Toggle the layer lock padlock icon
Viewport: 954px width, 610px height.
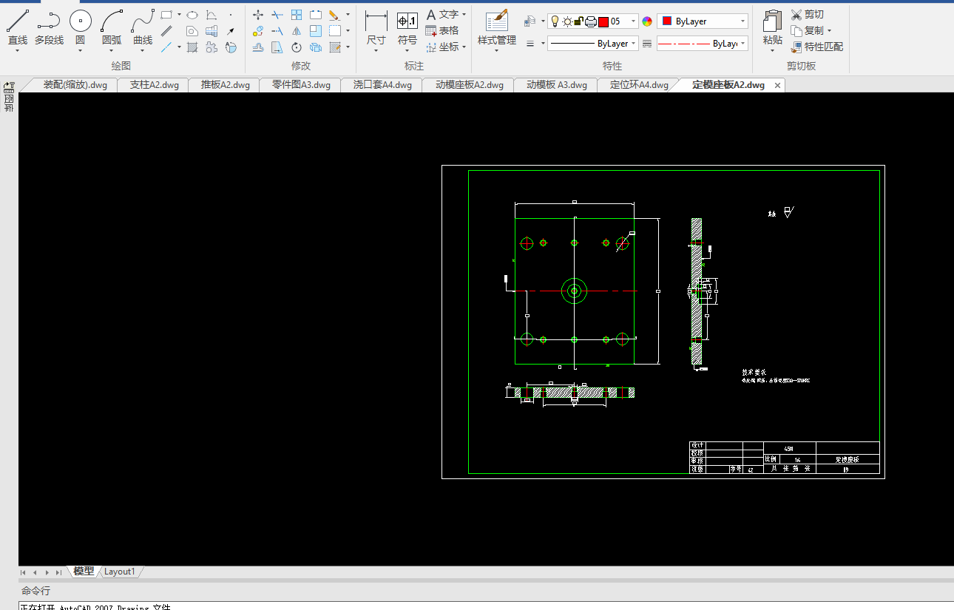579,21
